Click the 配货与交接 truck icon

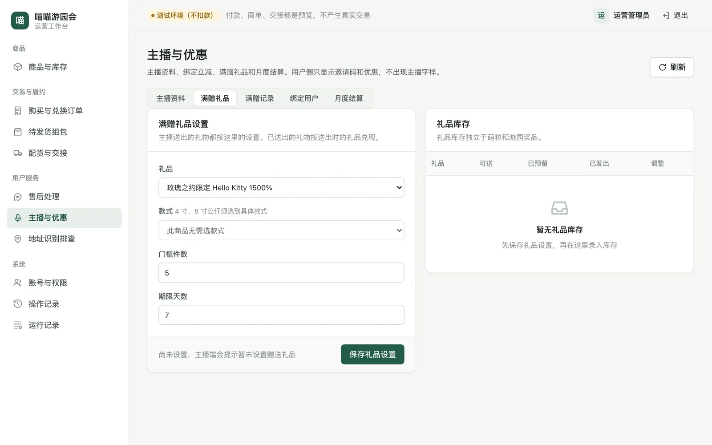[18, 153]
